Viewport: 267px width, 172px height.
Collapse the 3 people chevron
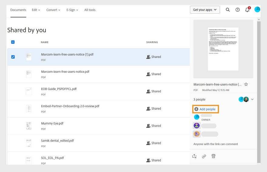click(x=252, y=99)
